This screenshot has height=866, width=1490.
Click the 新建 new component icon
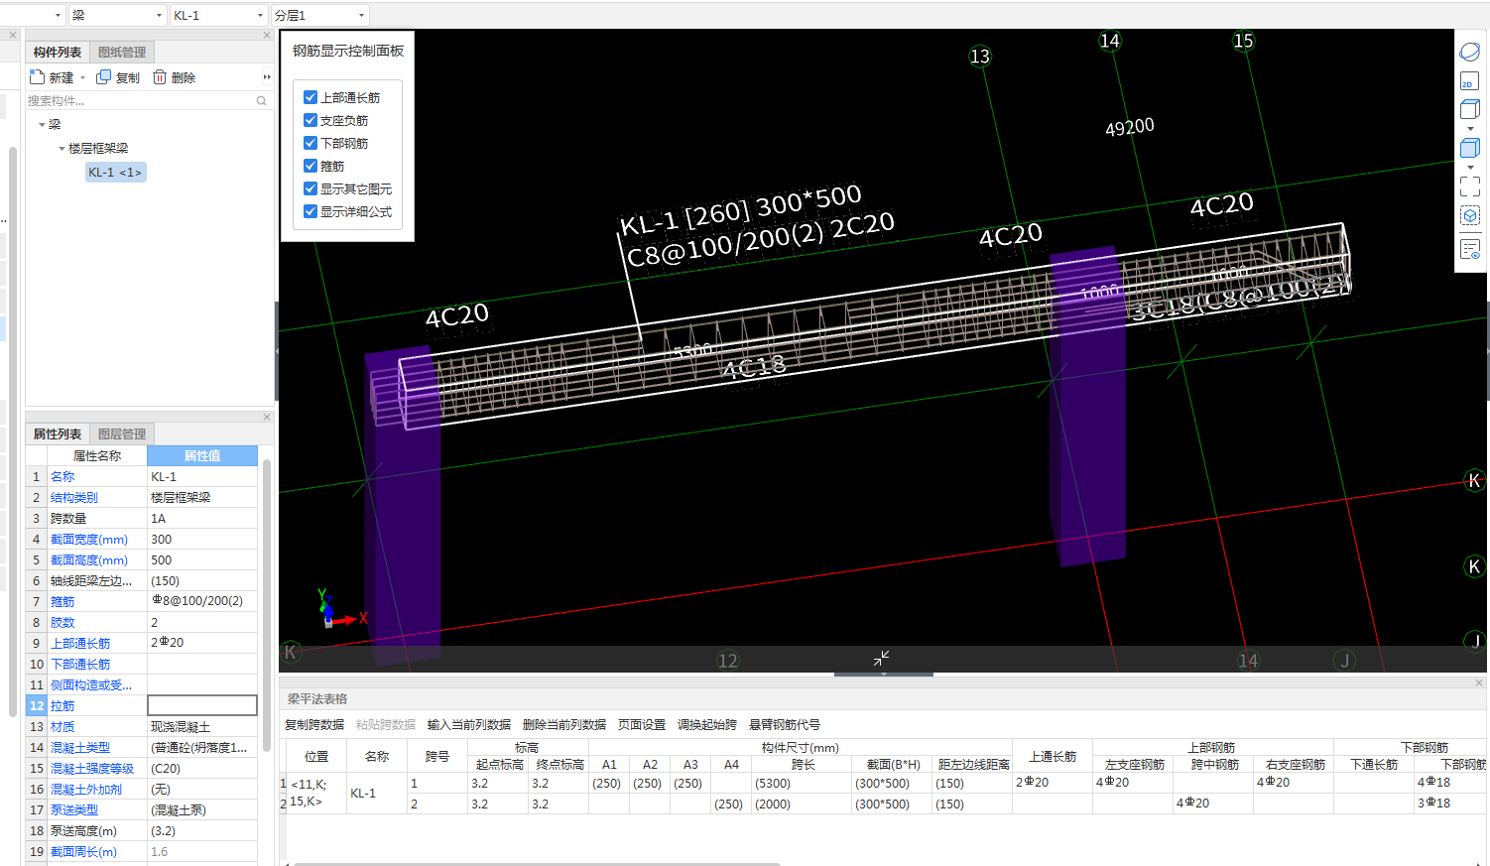click(x=38, y=77)
